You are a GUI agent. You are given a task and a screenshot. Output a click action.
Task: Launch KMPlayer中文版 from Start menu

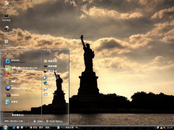click(x=16, y=88)
